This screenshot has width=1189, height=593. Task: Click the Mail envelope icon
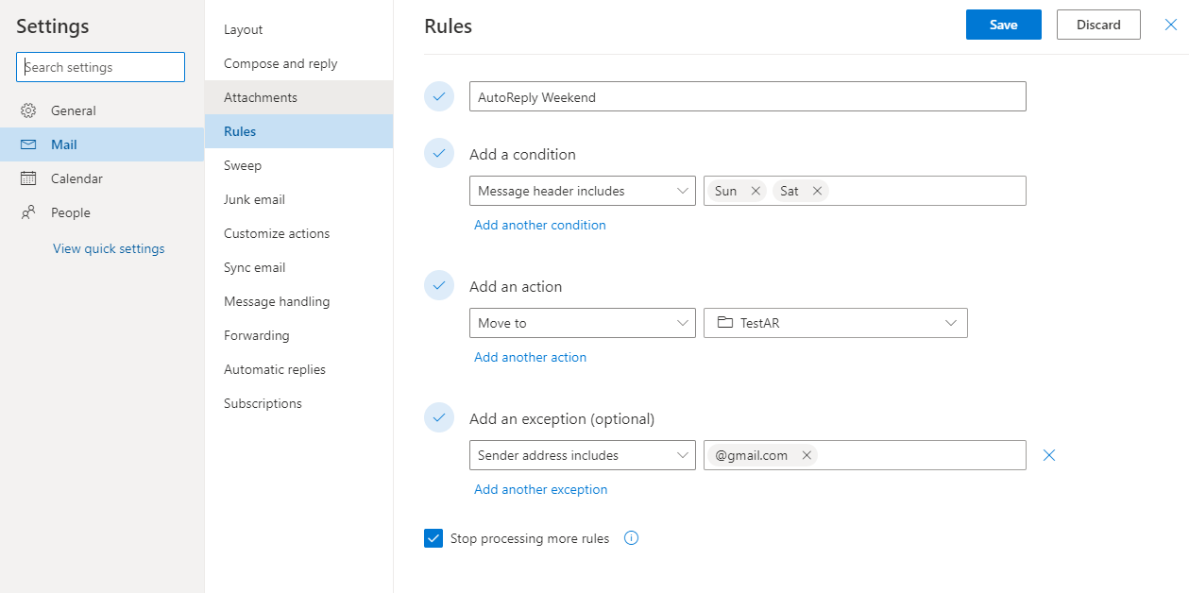point(29,144)
